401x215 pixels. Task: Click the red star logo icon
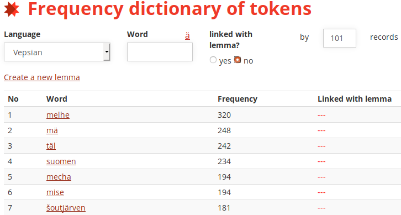tap(12, 9)
